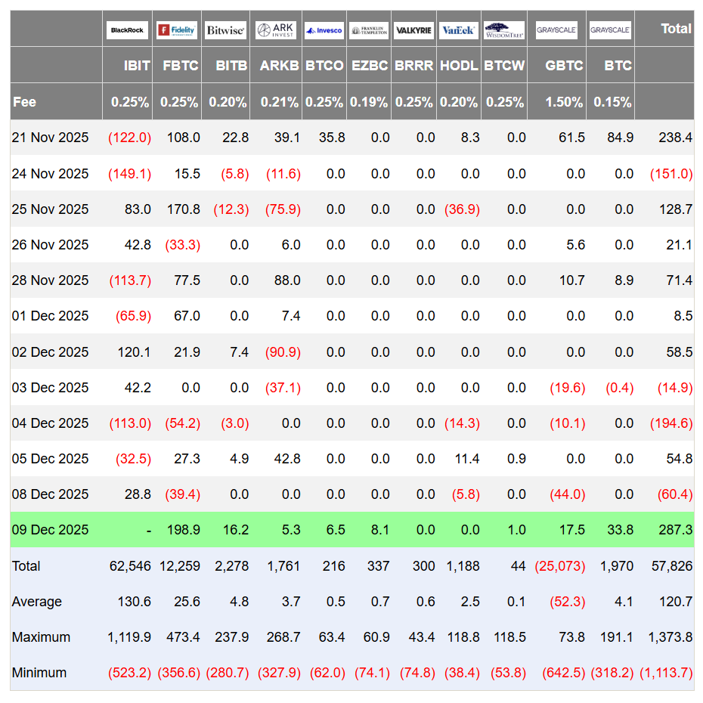Image resolution: width=703 pixels, height=703 pixels.
Task: Click the VanEck logo
Action: [x=458, y=30]
